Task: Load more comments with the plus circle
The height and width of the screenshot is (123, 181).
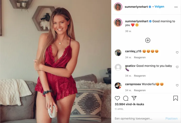Action: pyautogui.click(x=148, y=40)
